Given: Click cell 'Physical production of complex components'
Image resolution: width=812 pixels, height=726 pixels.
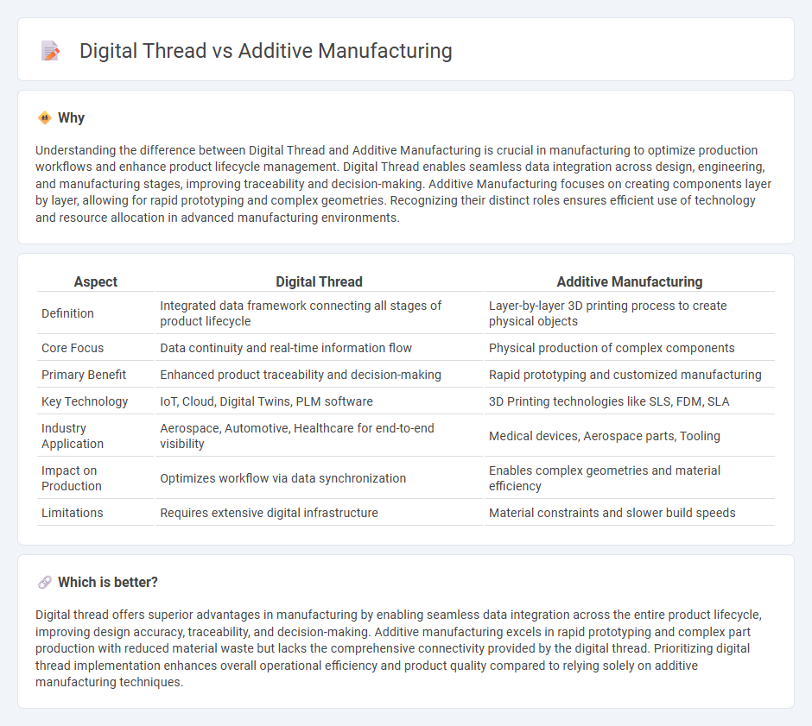Looking at the screenshot, I should click(x=630, y=348).
